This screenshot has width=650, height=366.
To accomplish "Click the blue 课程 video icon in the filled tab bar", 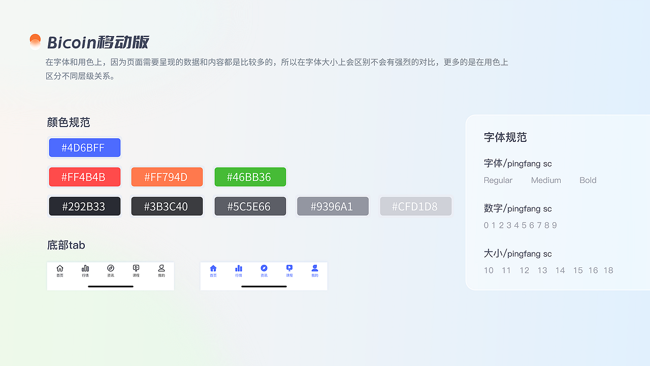I will click(x=289, y=268).
